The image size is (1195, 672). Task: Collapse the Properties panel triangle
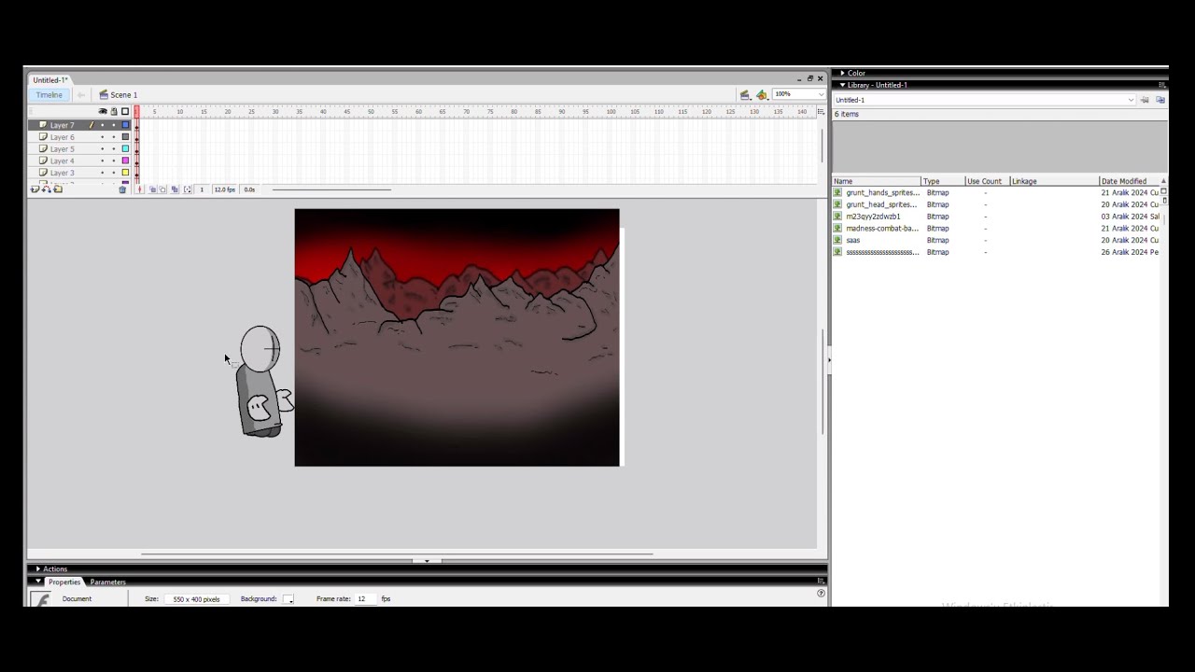point(38,581)
